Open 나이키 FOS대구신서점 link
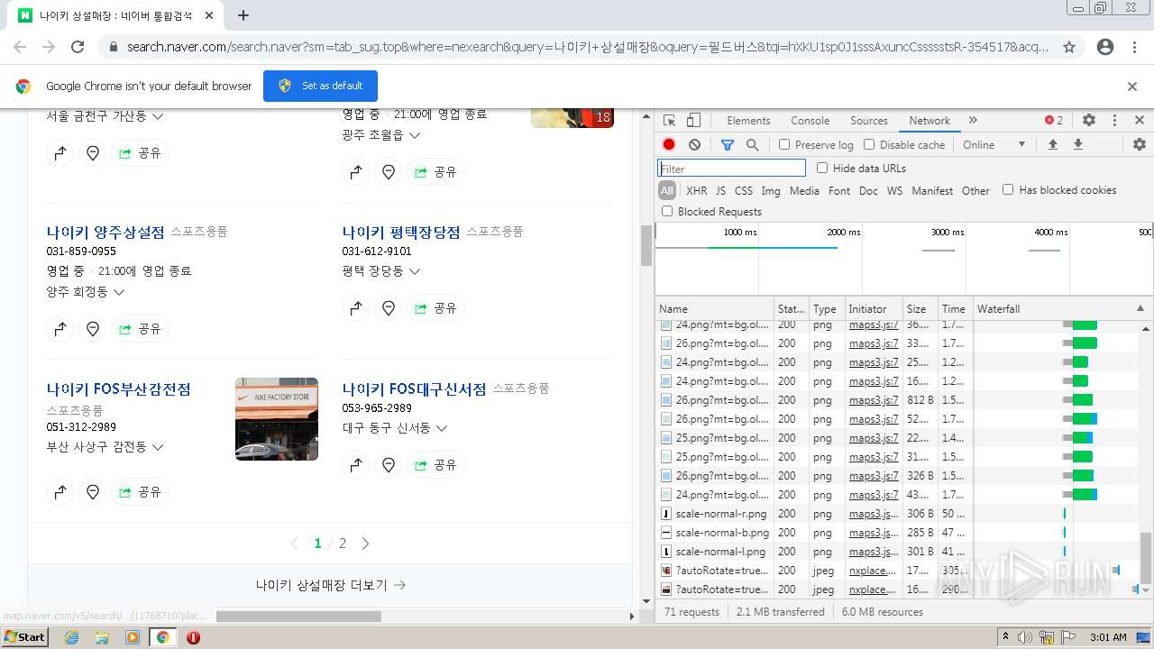The width and height of the screenshot is (1154, 649). (x=415, y=388)
